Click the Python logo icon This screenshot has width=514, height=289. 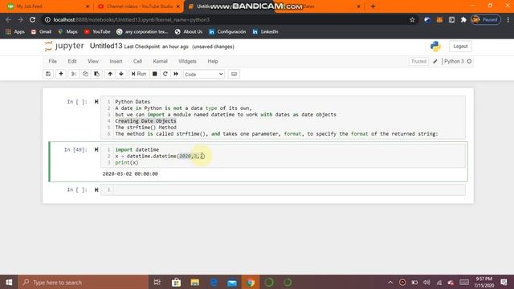coord(435,47)
